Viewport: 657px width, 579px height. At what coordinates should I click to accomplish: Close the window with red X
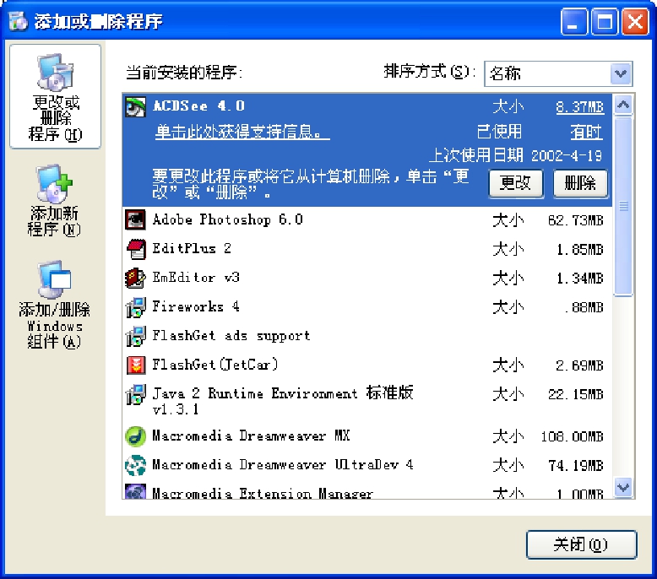635,22
